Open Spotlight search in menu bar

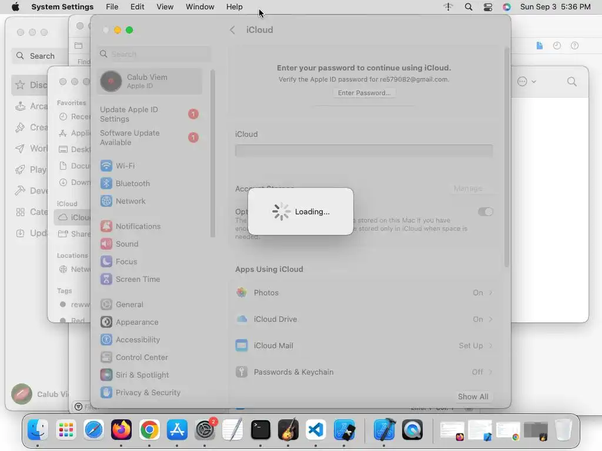469,7
